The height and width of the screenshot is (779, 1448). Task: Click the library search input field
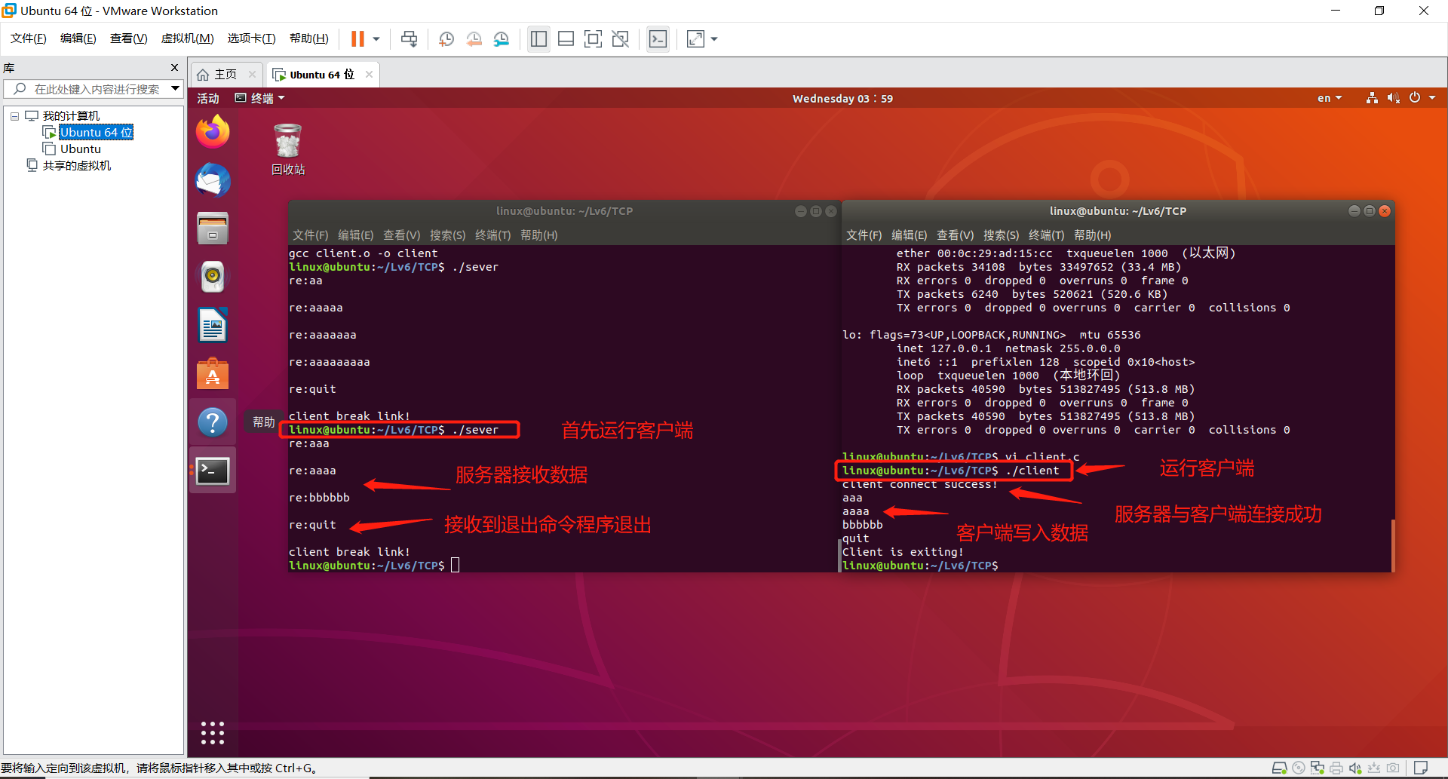point(90,88)
